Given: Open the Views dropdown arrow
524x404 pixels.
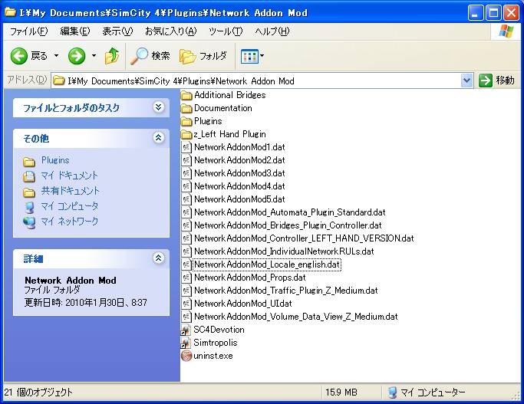Looking at the screenshot, I should (262, 56).
